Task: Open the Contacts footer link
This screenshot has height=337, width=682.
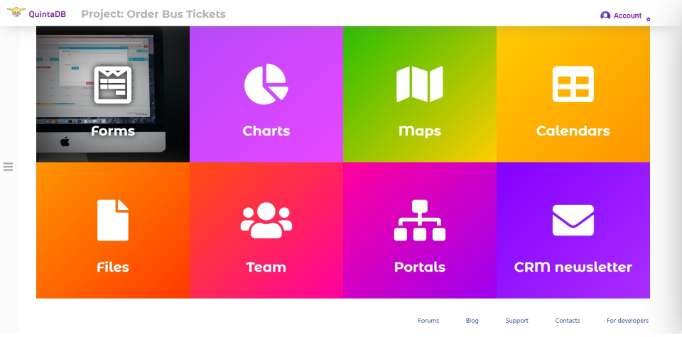Action: click(567, 321)
